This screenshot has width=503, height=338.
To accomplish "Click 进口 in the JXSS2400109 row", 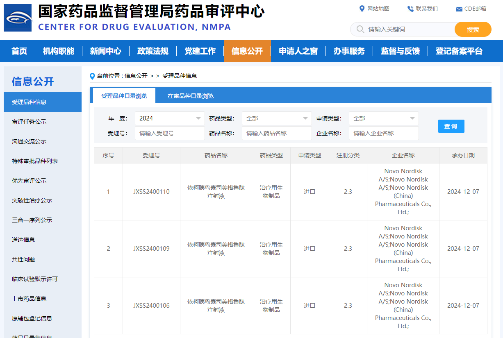I will pos(310,249).
